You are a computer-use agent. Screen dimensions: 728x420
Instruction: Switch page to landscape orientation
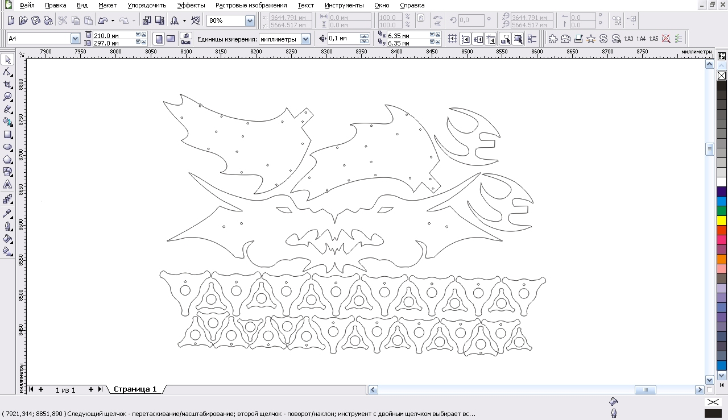pos(170,39)
